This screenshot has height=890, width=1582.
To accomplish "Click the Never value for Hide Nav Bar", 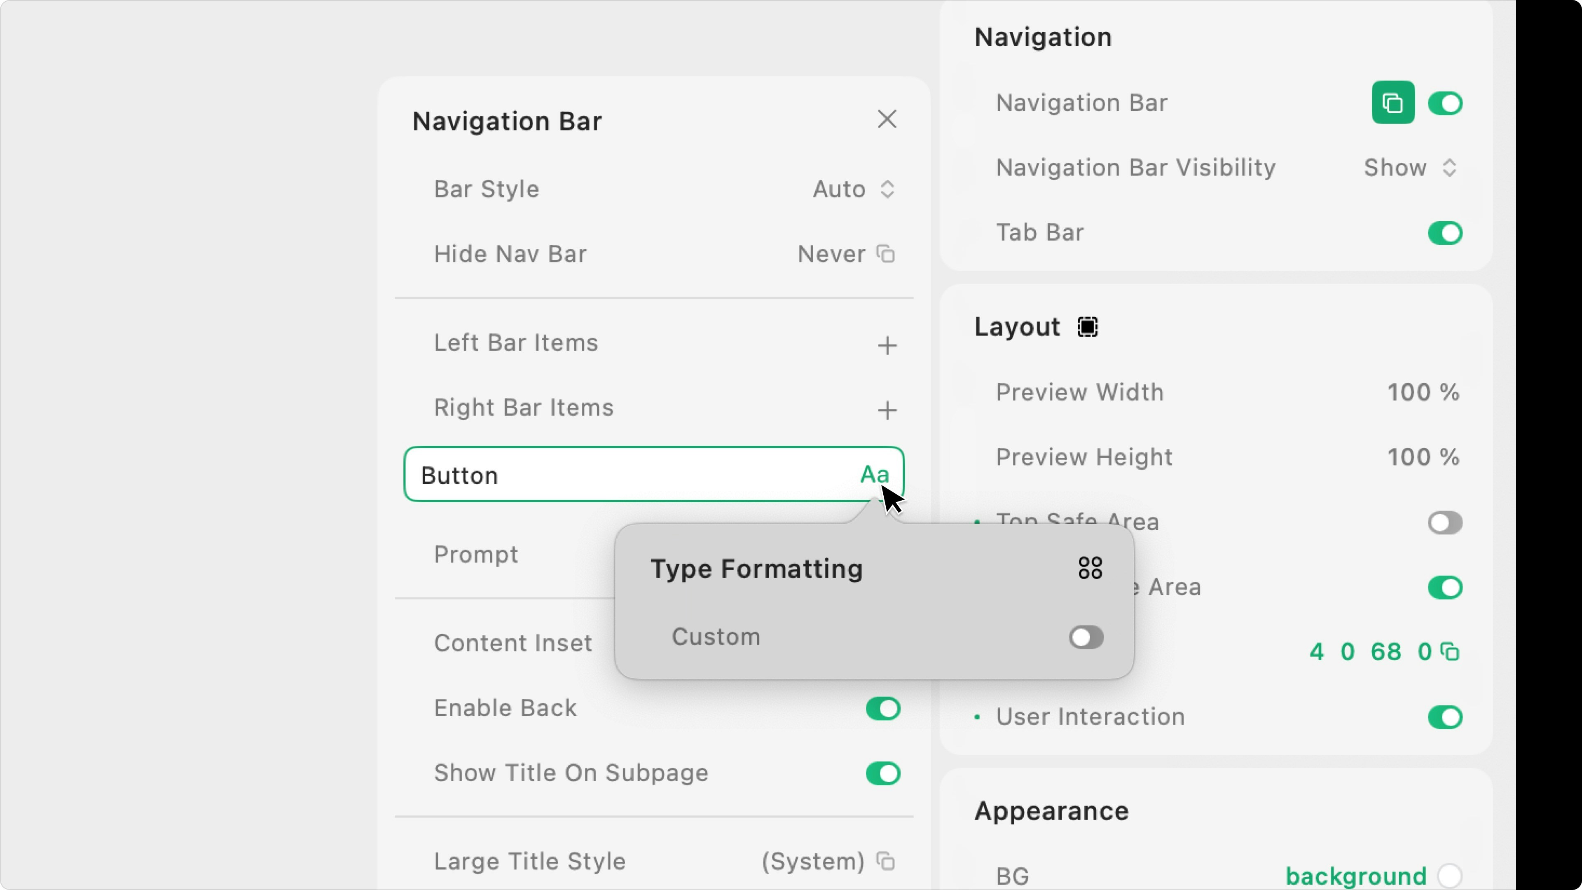I will [831, 254].
